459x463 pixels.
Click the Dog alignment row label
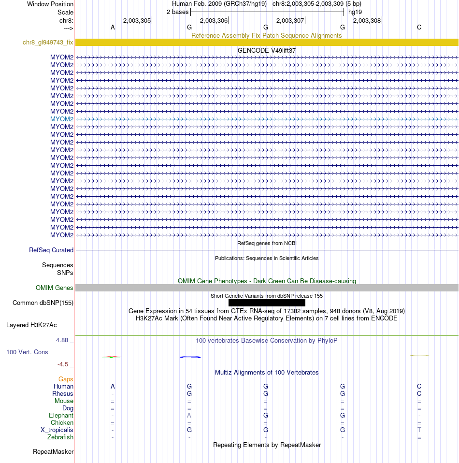(68, 408)
